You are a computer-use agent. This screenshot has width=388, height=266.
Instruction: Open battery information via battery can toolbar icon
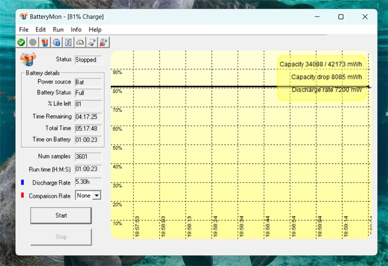(45, 42)
